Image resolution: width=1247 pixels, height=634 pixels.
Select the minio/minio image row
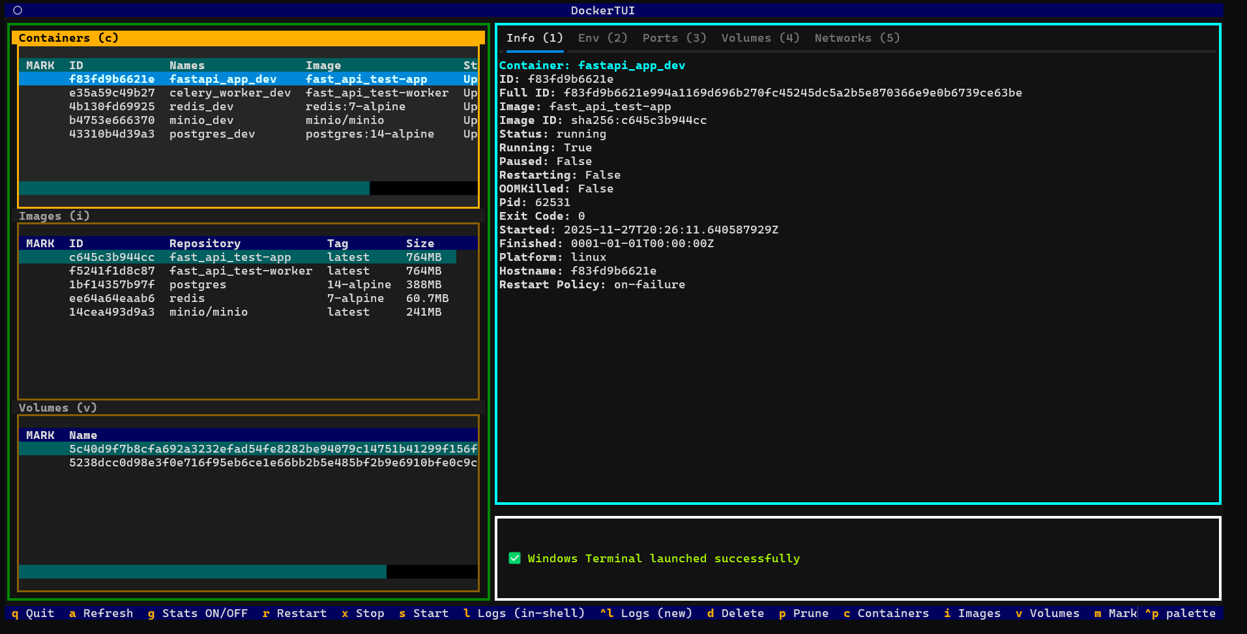(238, 312)
